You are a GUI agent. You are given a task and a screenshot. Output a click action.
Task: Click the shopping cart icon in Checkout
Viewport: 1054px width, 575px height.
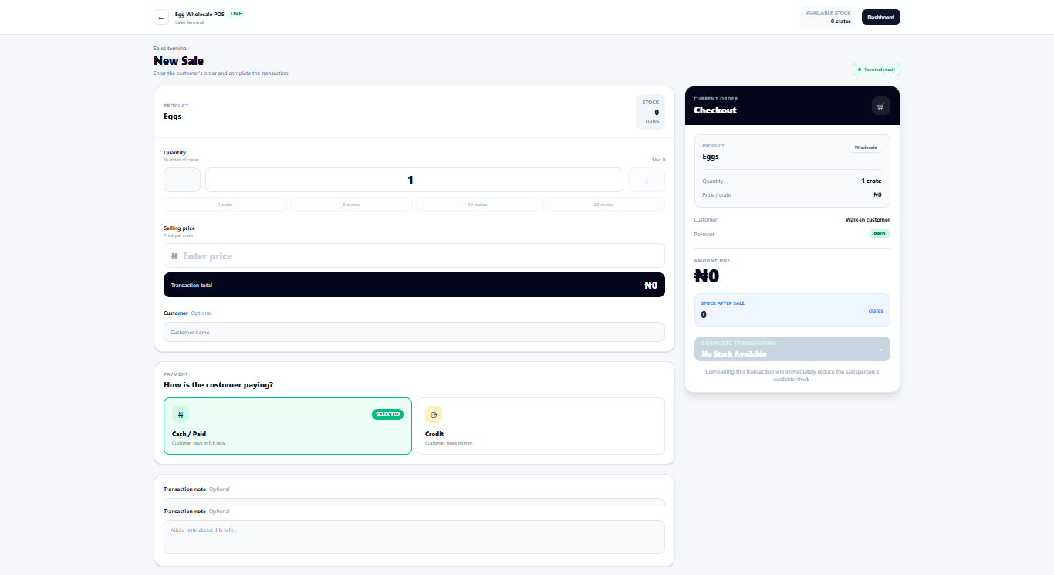(x=880, y=107)
